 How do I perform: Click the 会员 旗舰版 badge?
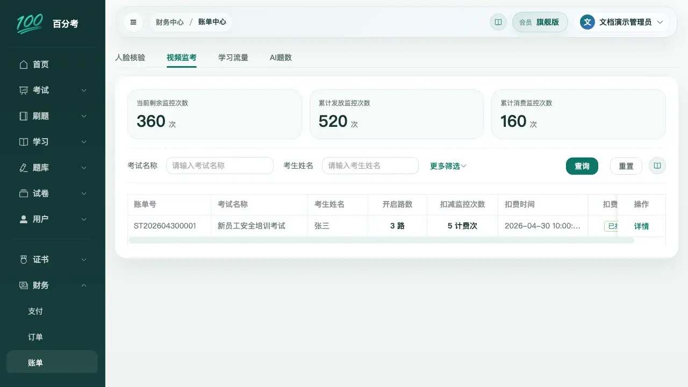point(540,22)
